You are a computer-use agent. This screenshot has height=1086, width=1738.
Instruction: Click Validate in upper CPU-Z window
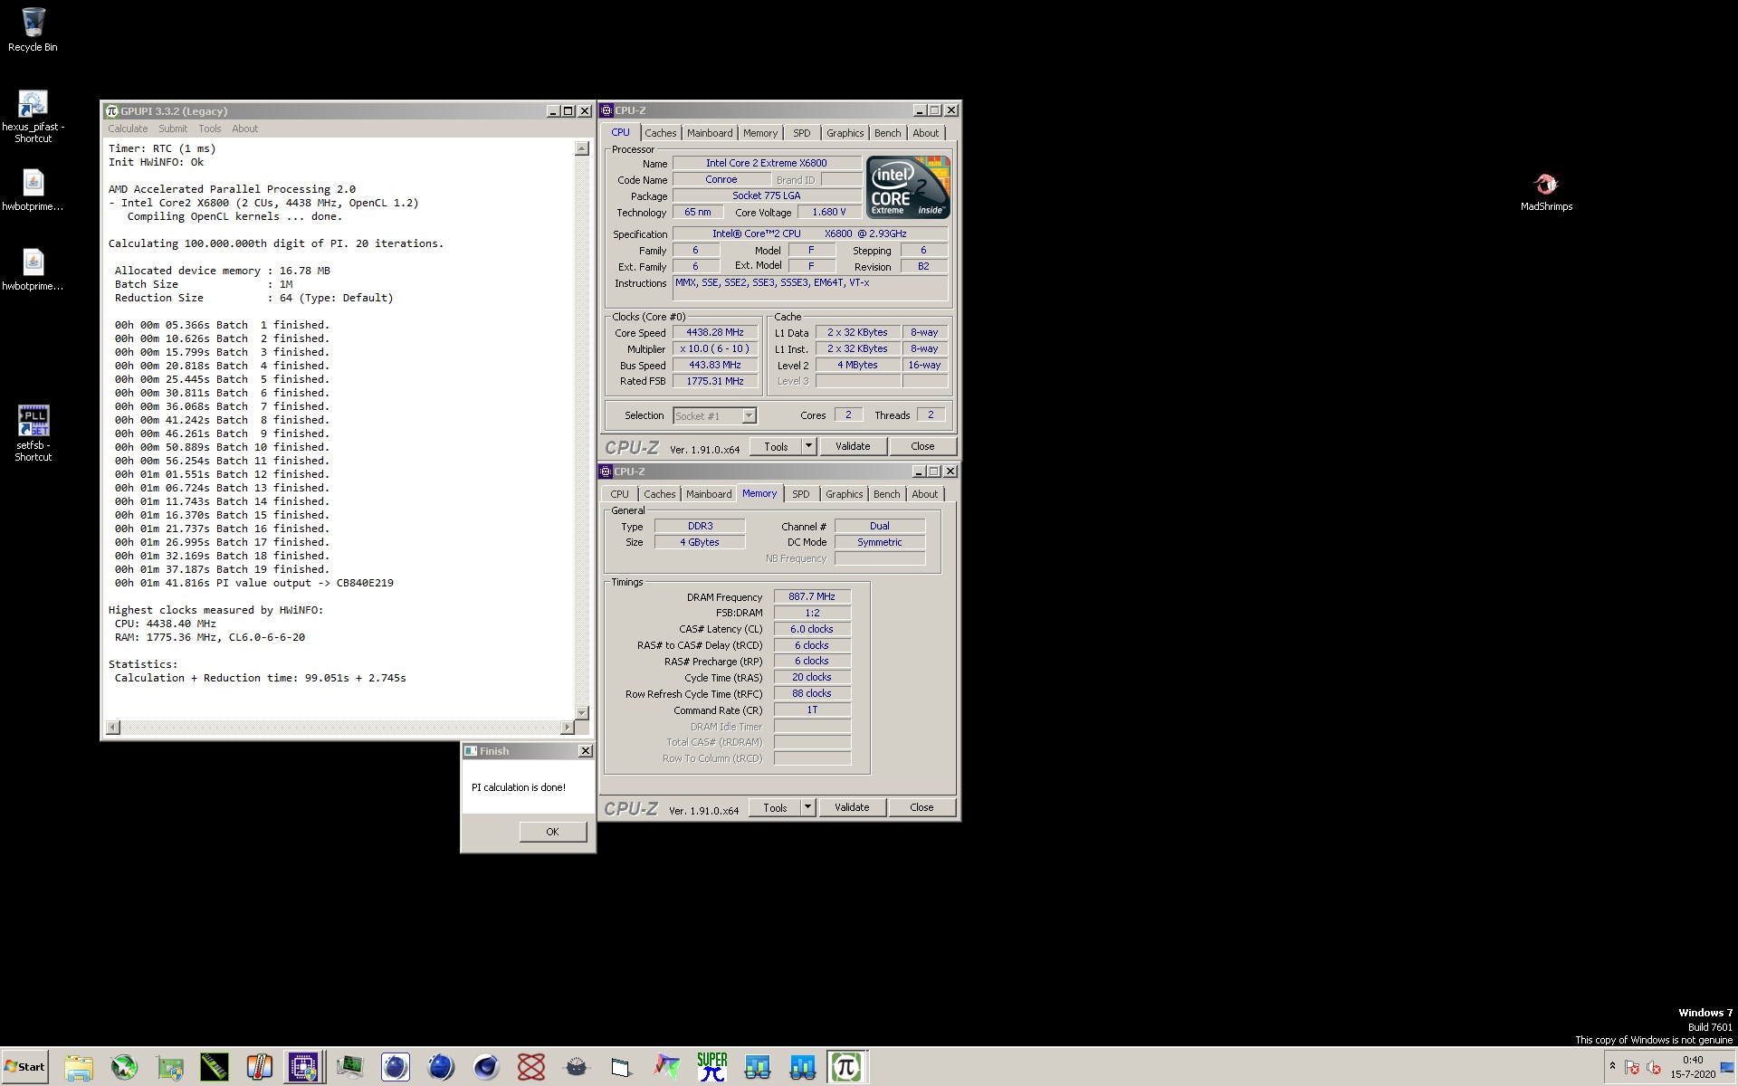point(853,446)
